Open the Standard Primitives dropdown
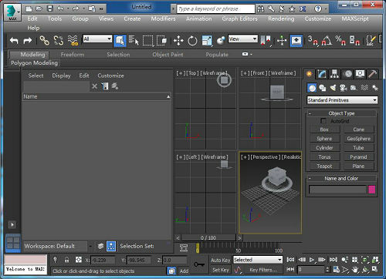This screenshot has height=279, width=386. 342,100
